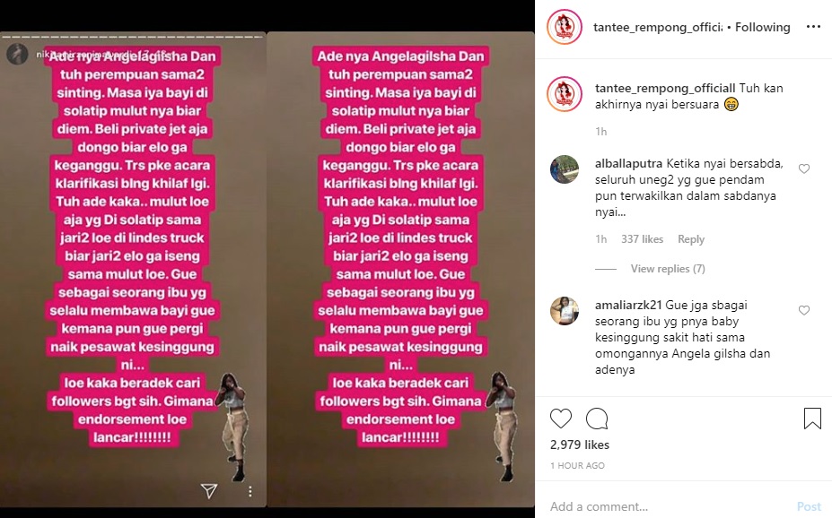The width and height of the screenshot is (832, 518).
Task: Tap the story send paper-plane icon
Action: (209, 490)
